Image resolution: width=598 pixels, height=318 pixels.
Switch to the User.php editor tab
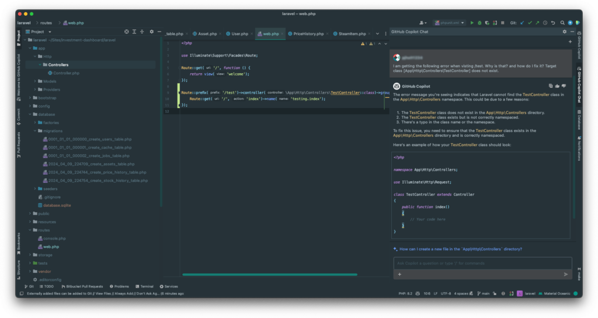coord(239,33)
